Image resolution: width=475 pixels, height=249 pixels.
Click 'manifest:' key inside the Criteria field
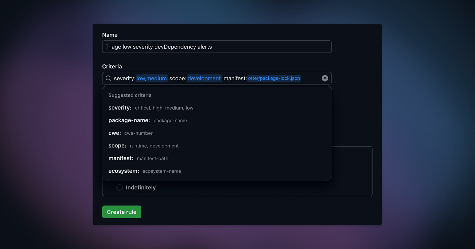(235, 78)
